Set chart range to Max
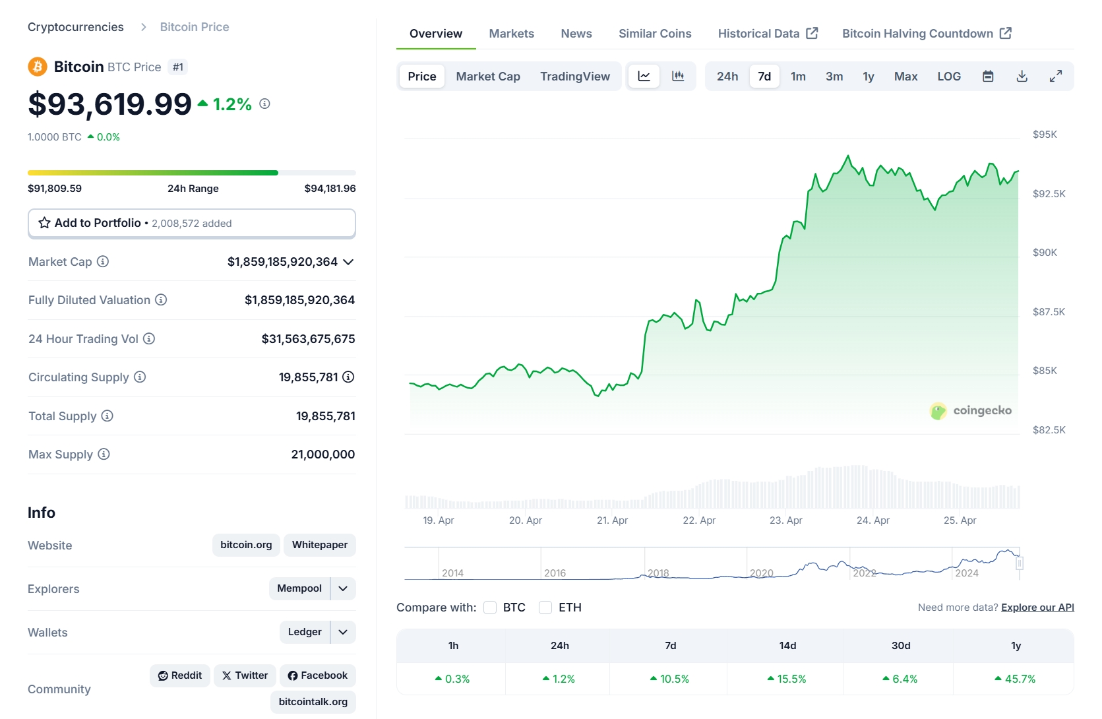Image resolution: width=1102 pixels, height=719 pixels. pos(905,77)
